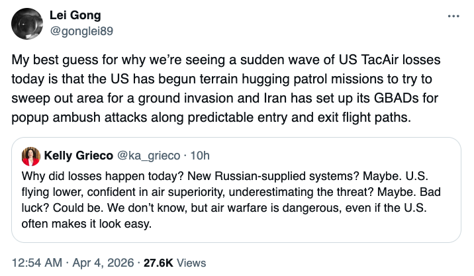Click Kelly Grieco's small avatar picture

click(30, 156)
